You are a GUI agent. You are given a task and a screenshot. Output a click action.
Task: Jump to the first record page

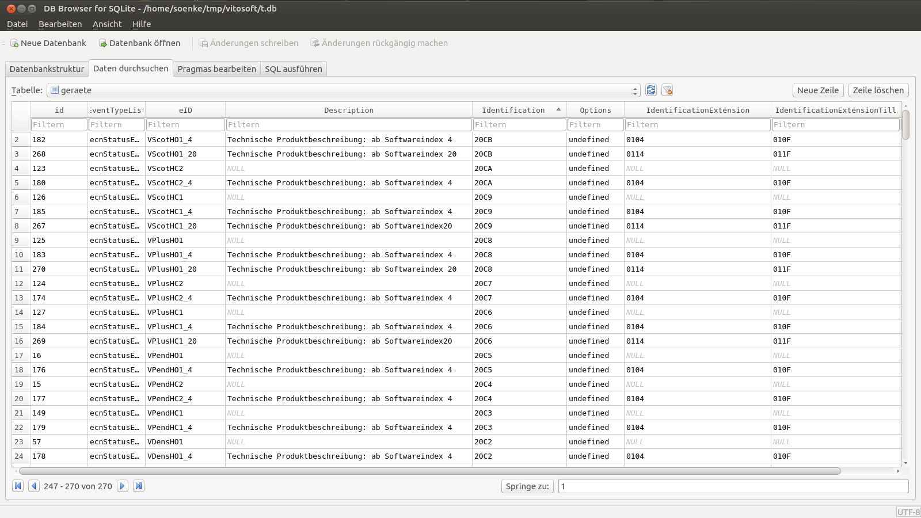point(18,486)
